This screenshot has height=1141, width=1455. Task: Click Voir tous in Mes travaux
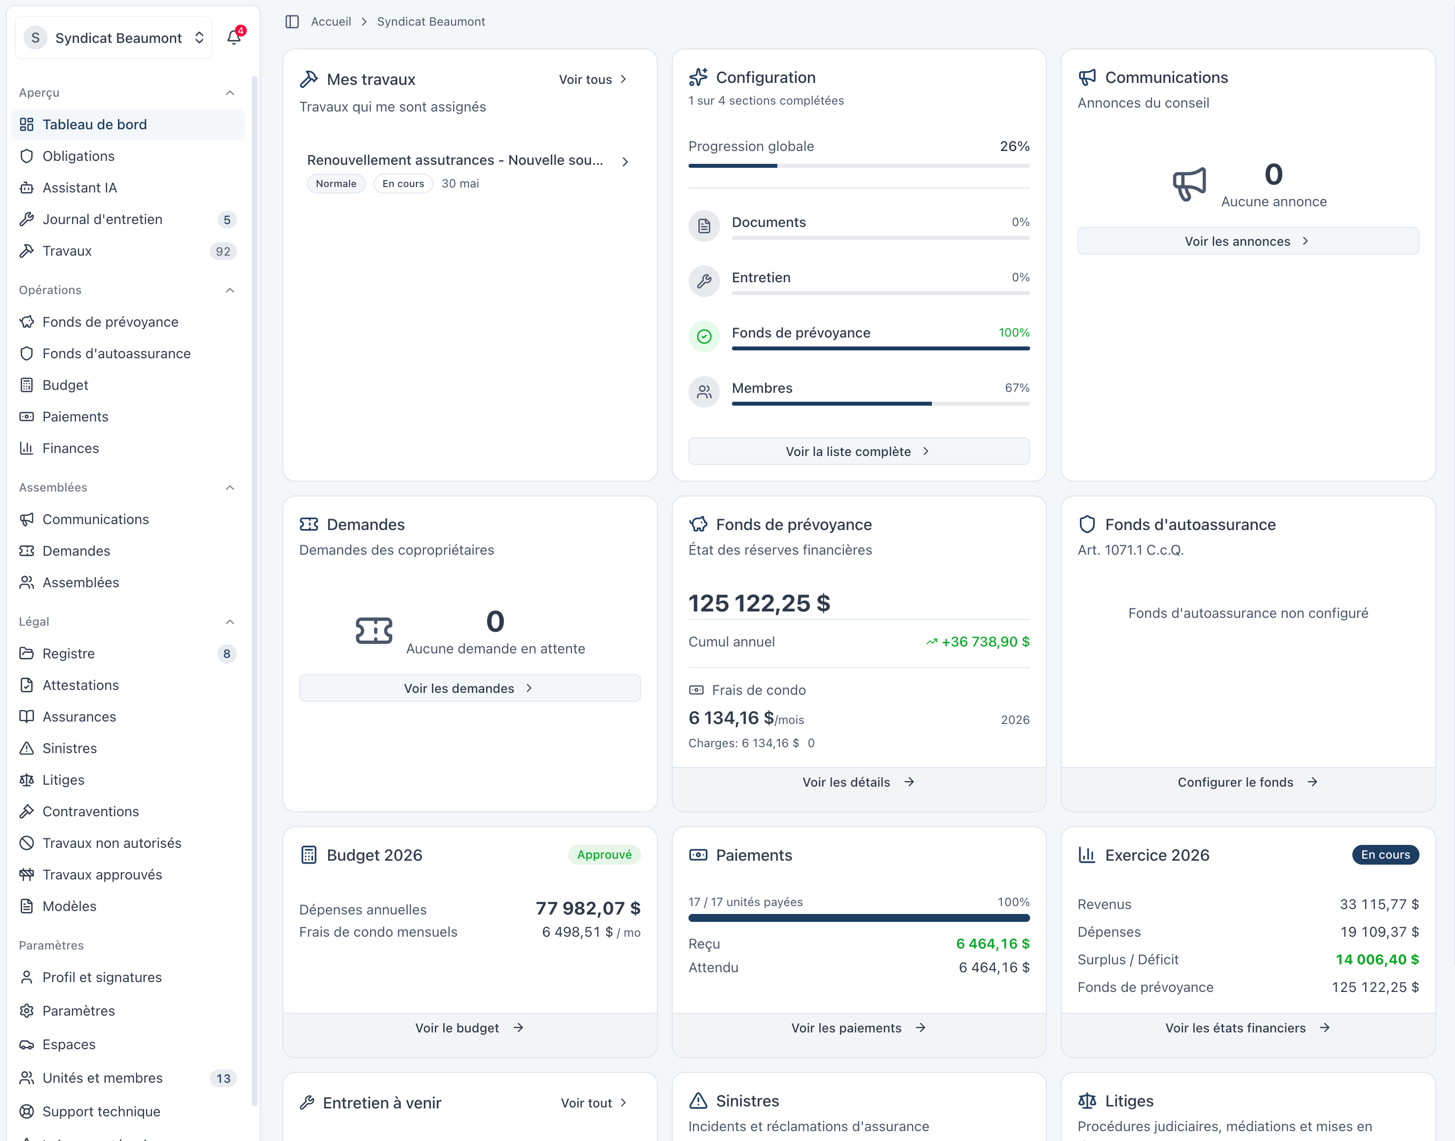point(593,79)
